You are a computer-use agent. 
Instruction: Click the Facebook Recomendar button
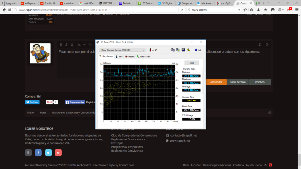(x=75, y=102)
